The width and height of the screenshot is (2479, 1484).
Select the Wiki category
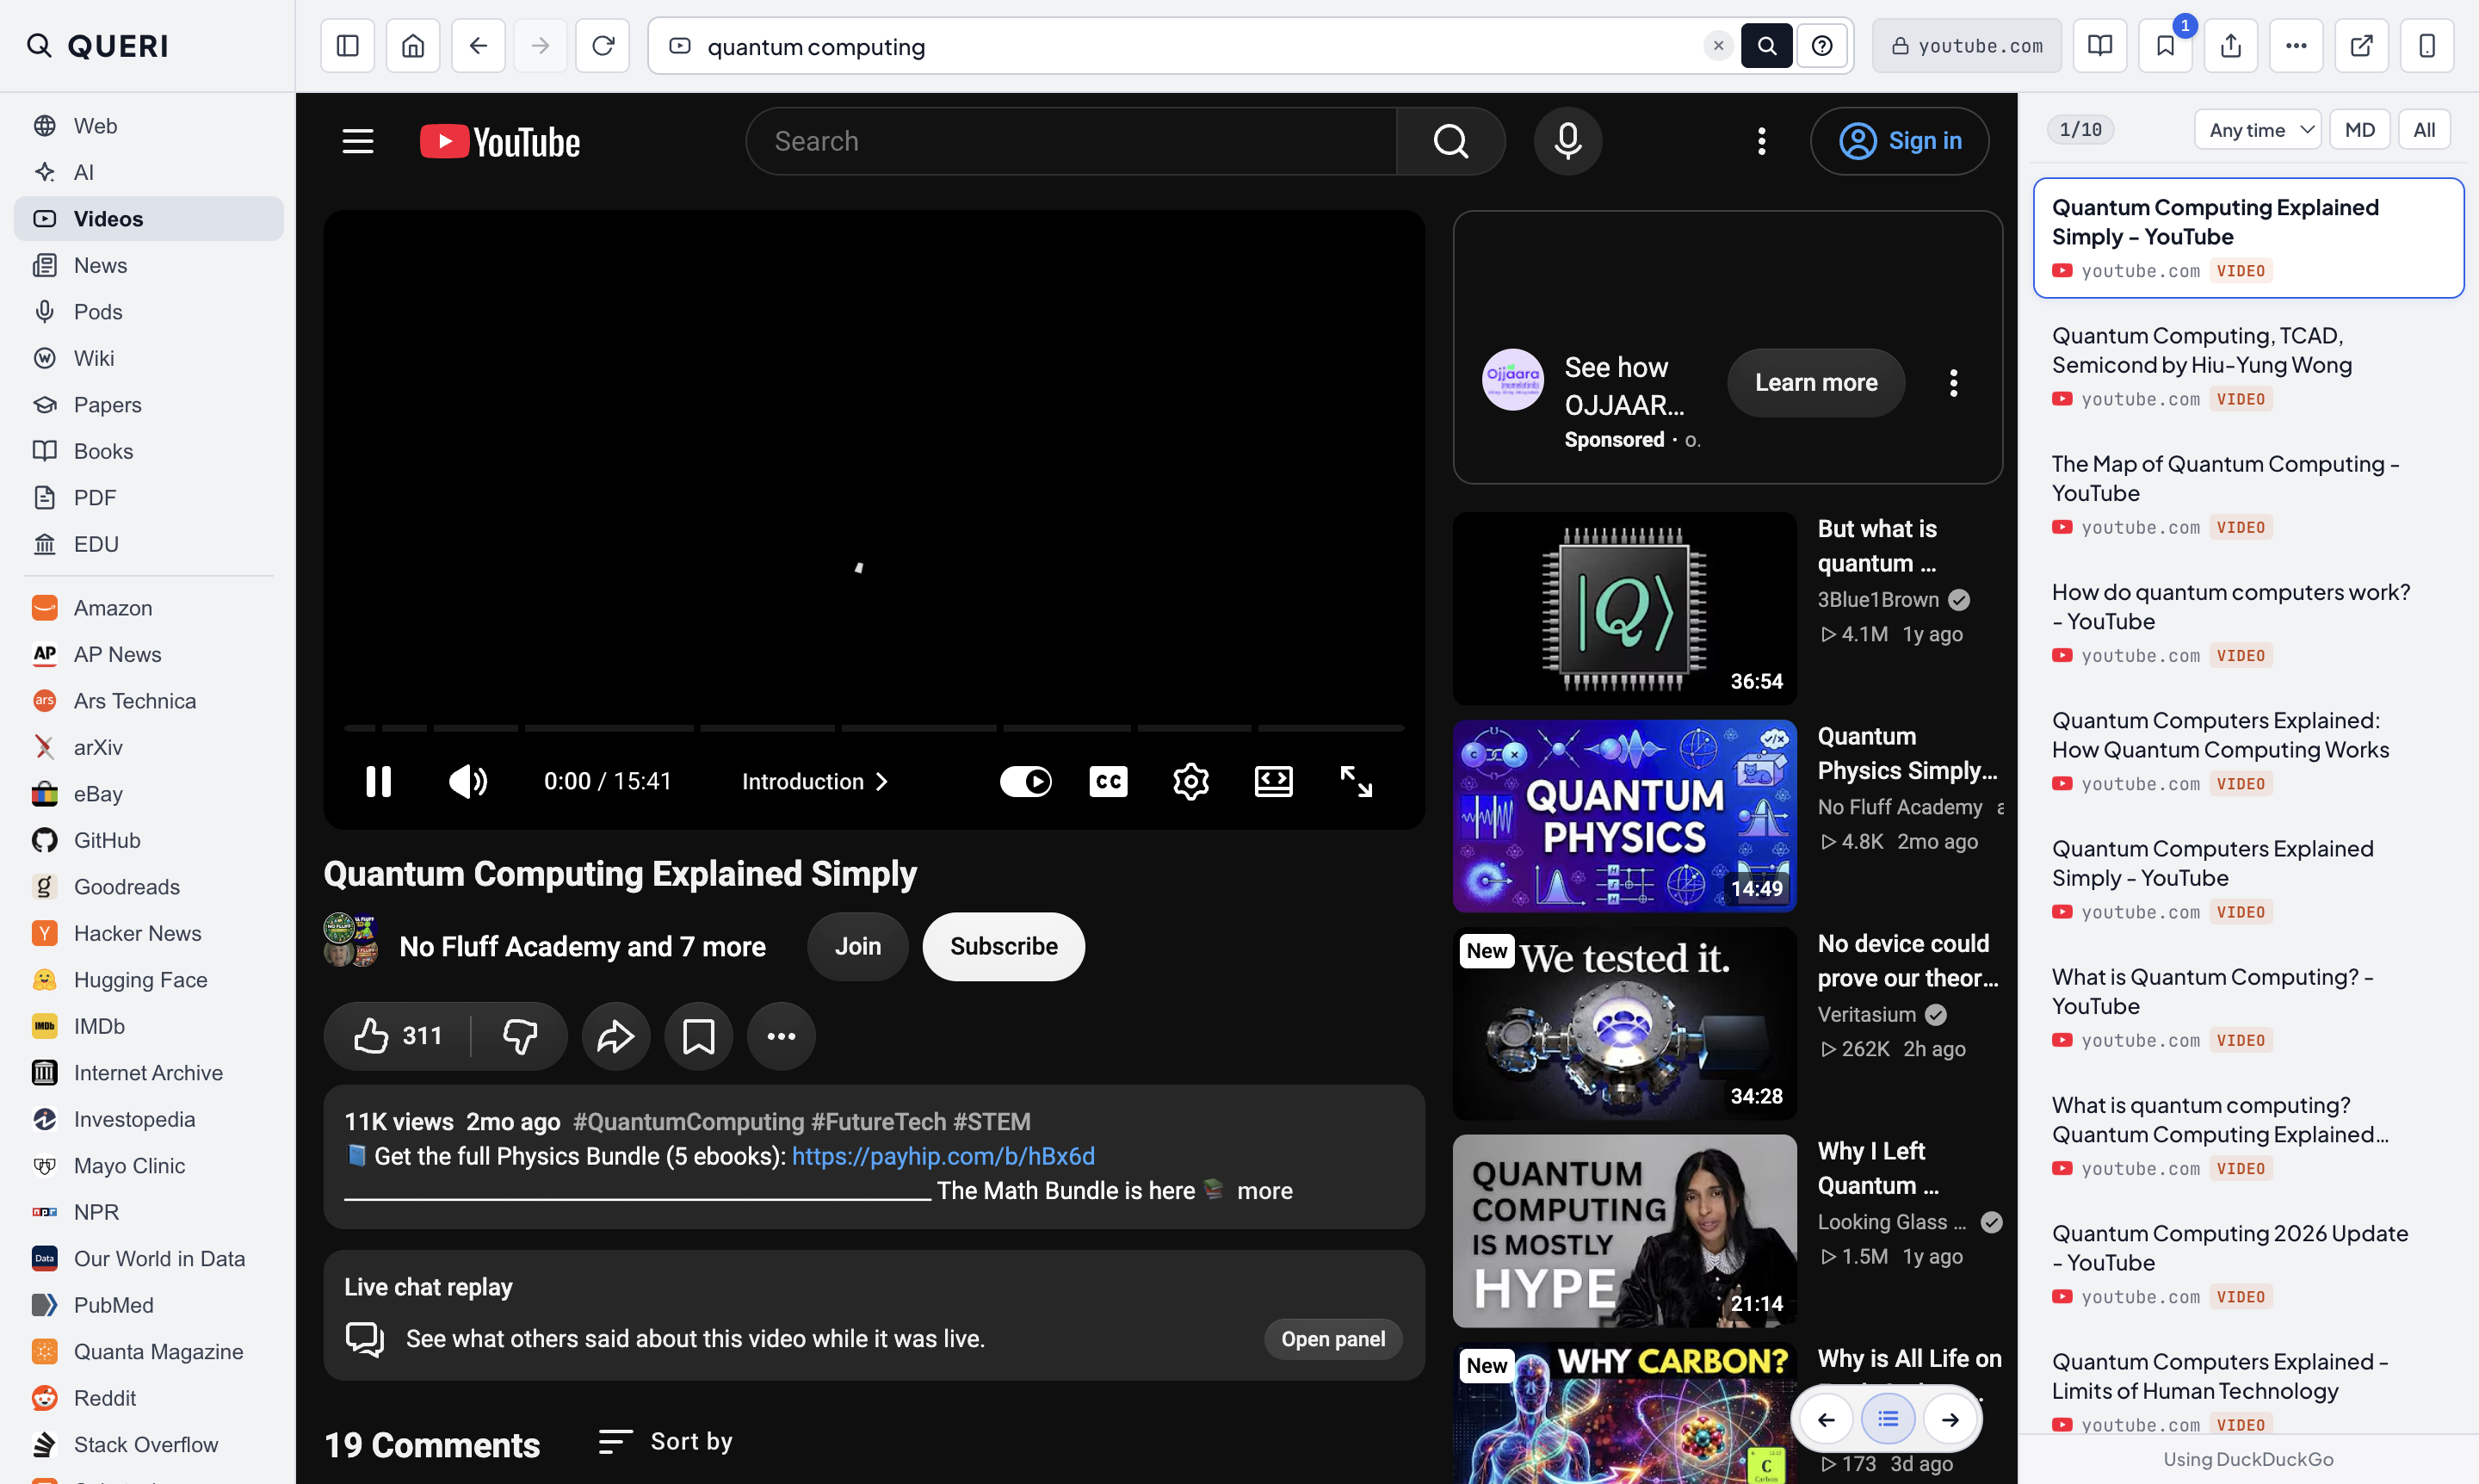click(x=148, y=358)
